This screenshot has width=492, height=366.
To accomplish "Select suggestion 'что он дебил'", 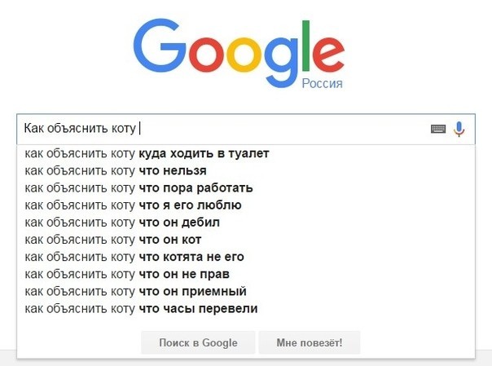I will point(246,223).
